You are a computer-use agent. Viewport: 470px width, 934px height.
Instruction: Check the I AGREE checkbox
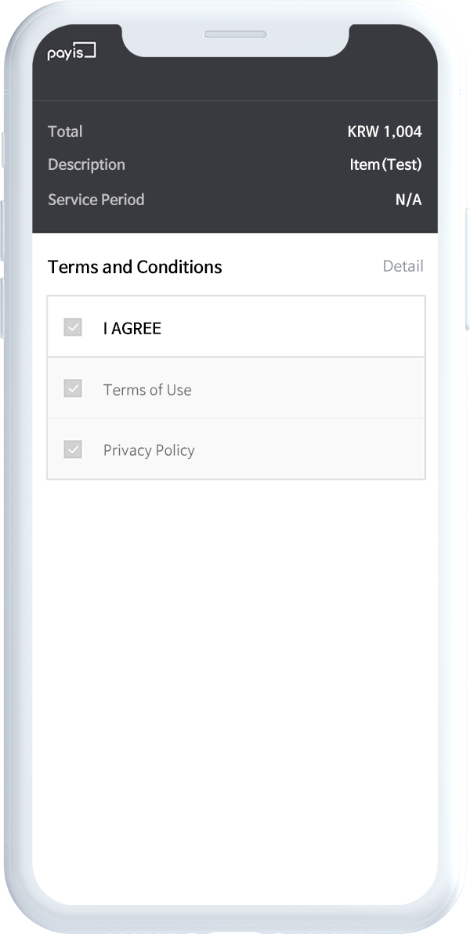point(73,327)
